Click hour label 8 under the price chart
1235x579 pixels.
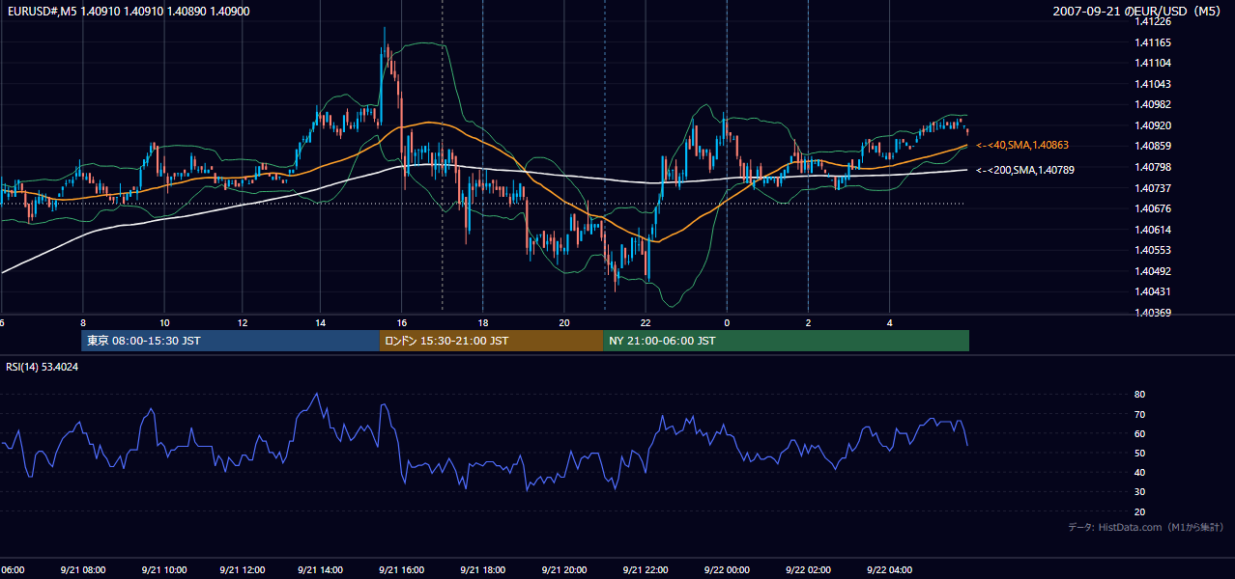[83, 322]
